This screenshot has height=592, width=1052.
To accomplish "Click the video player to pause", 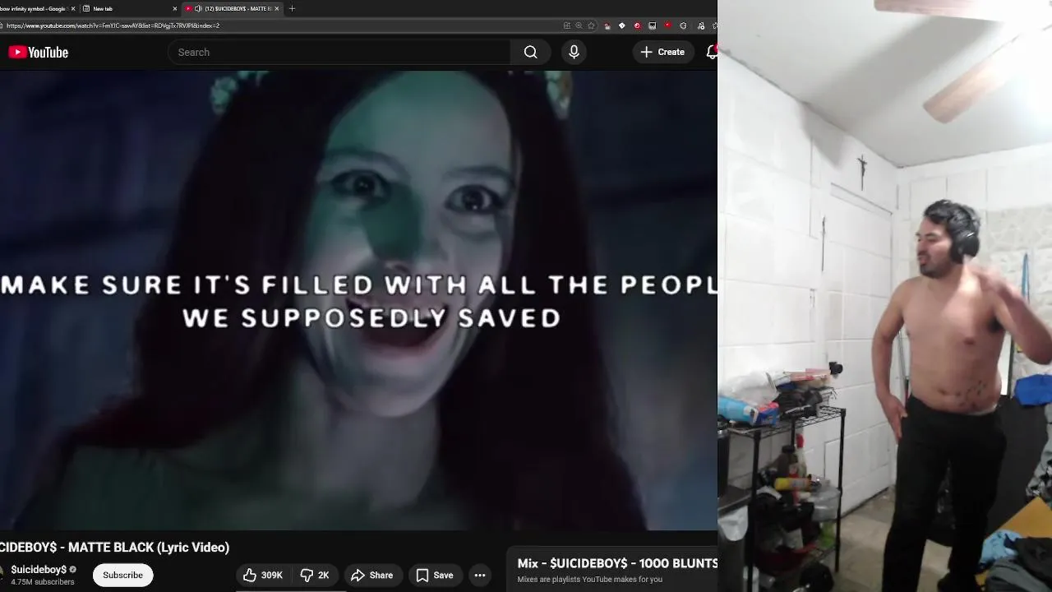I will [358, 300].
